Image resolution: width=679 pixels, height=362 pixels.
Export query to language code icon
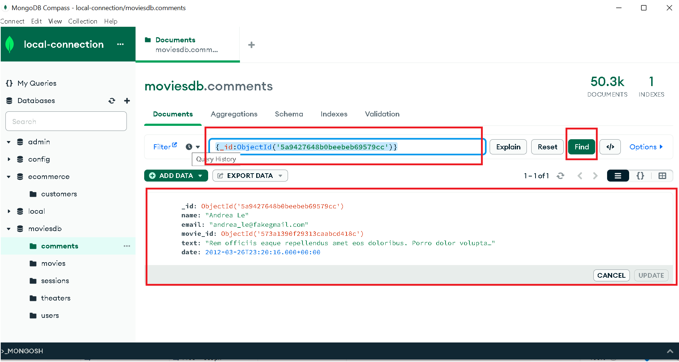tap(610, 147)
